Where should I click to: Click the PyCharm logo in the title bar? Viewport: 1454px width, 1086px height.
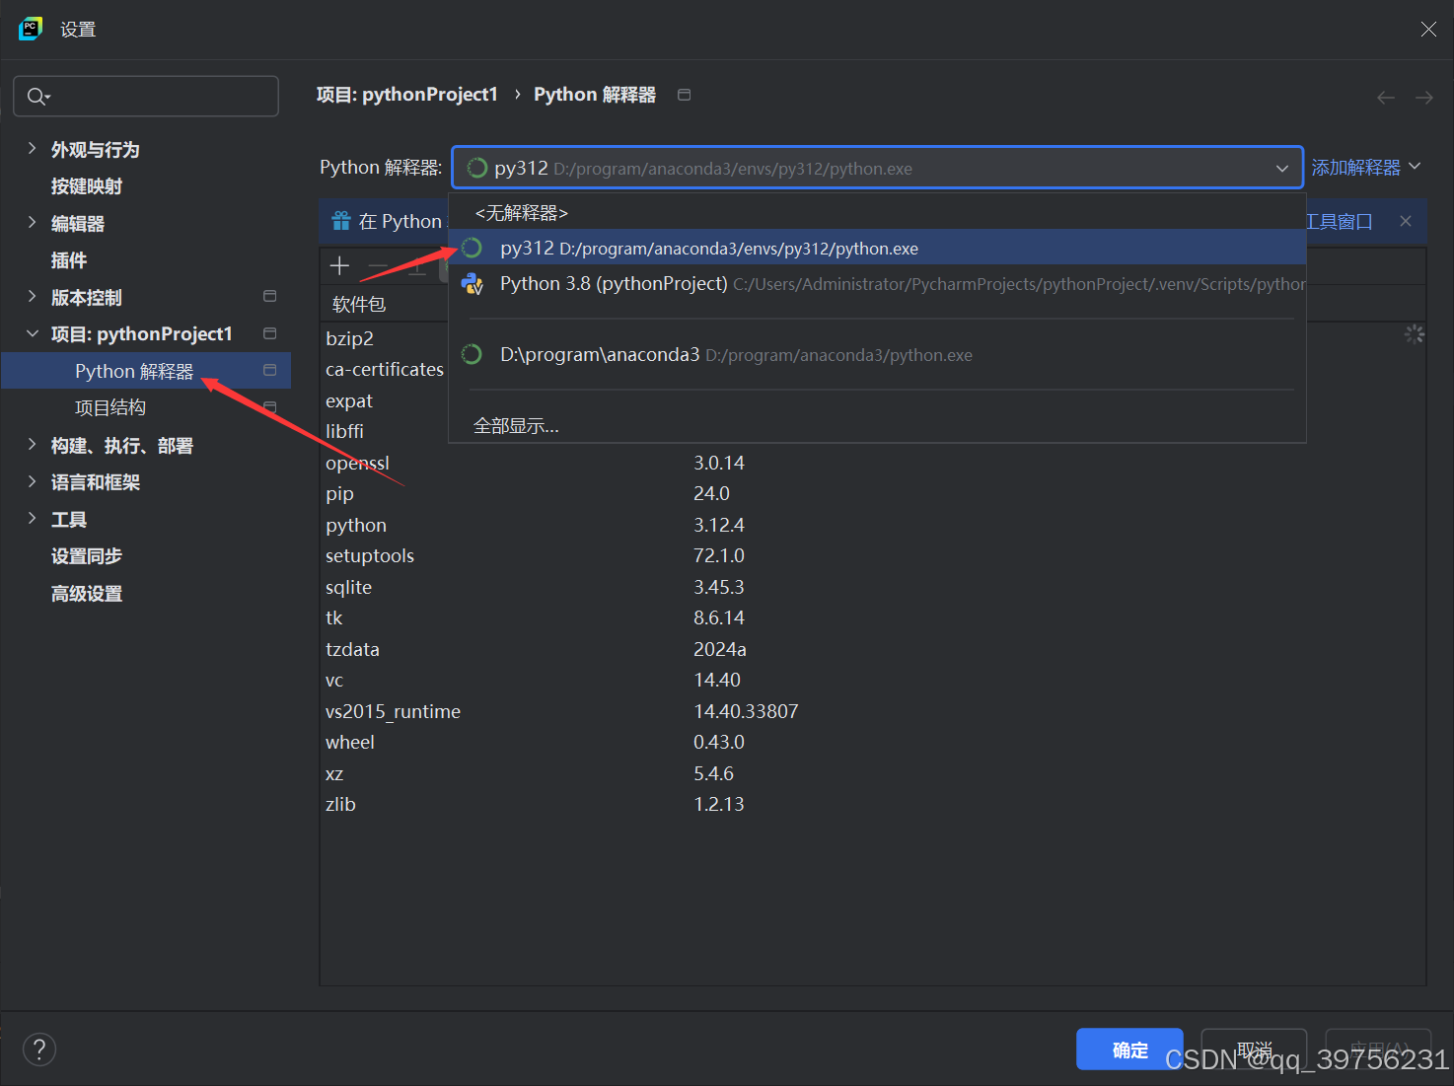[30, 29]
